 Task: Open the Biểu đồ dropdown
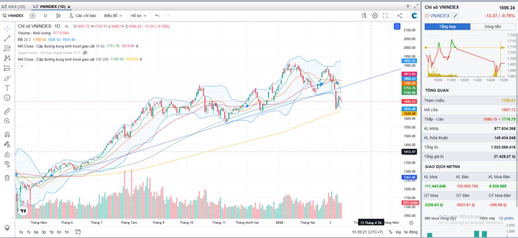click(x=113, y=16)
